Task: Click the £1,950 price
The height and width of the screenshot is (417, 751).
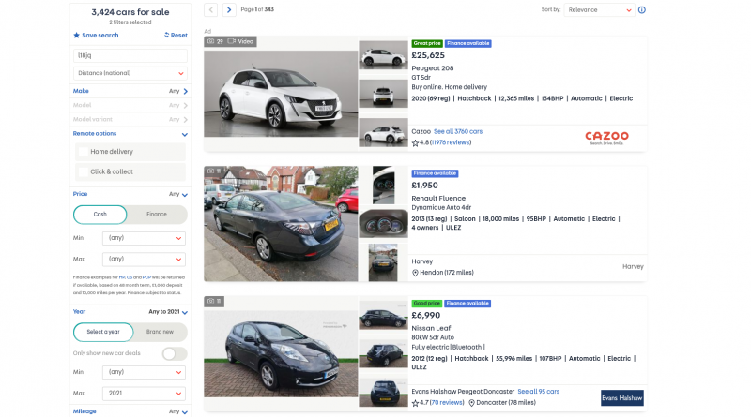Action: click(x=425, y=186)
